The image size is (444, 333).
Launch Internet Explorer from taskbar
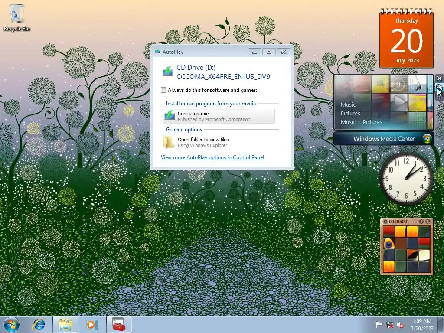39,324
